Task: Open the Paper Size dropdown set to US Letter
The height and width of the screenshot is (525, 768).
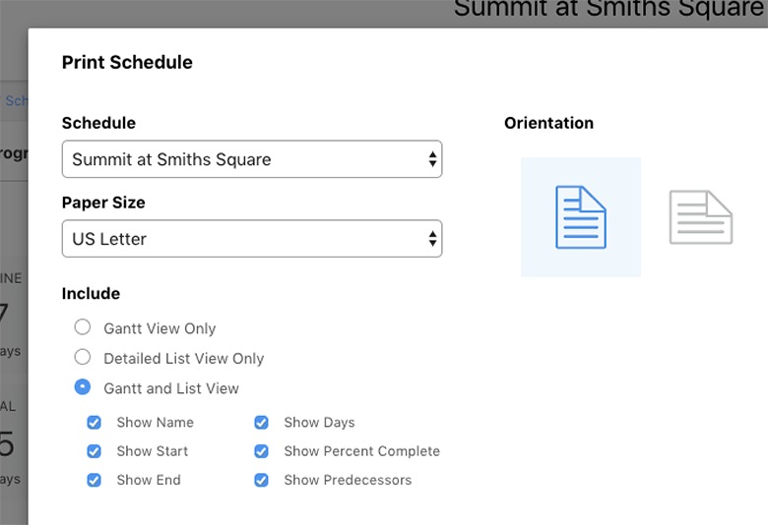Action: coord(252,239)
